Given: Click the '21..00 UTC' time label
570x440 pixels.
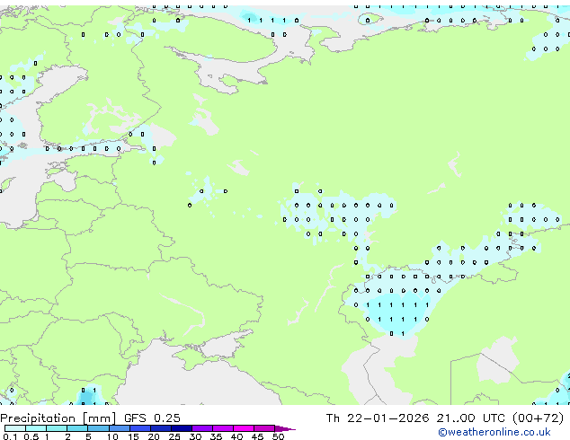Looking at the screenshot, I should point(470,418).
